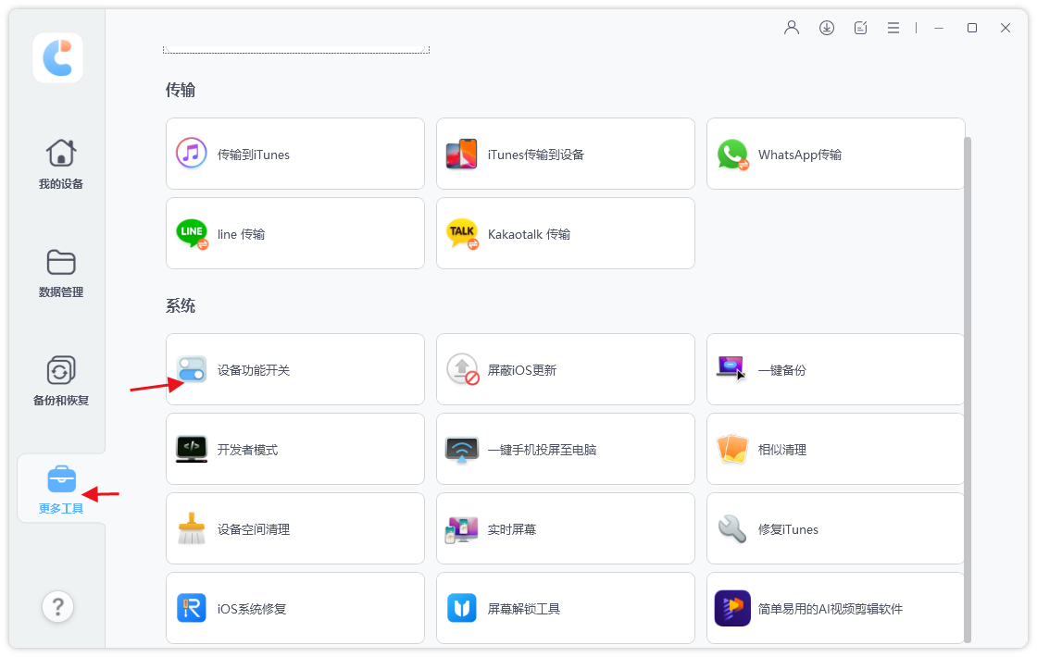1037x657 pixels.
Task: Open the 开发者模式 code icon
Action: click(x=192, y=450)
